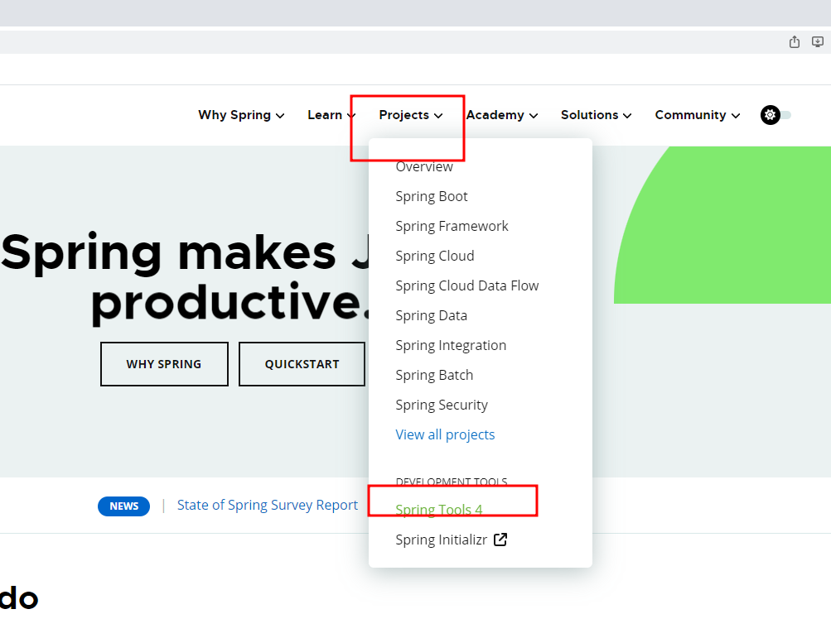Open Spring Integration project
The image size is (831, 638).
(x=451, y=345)
